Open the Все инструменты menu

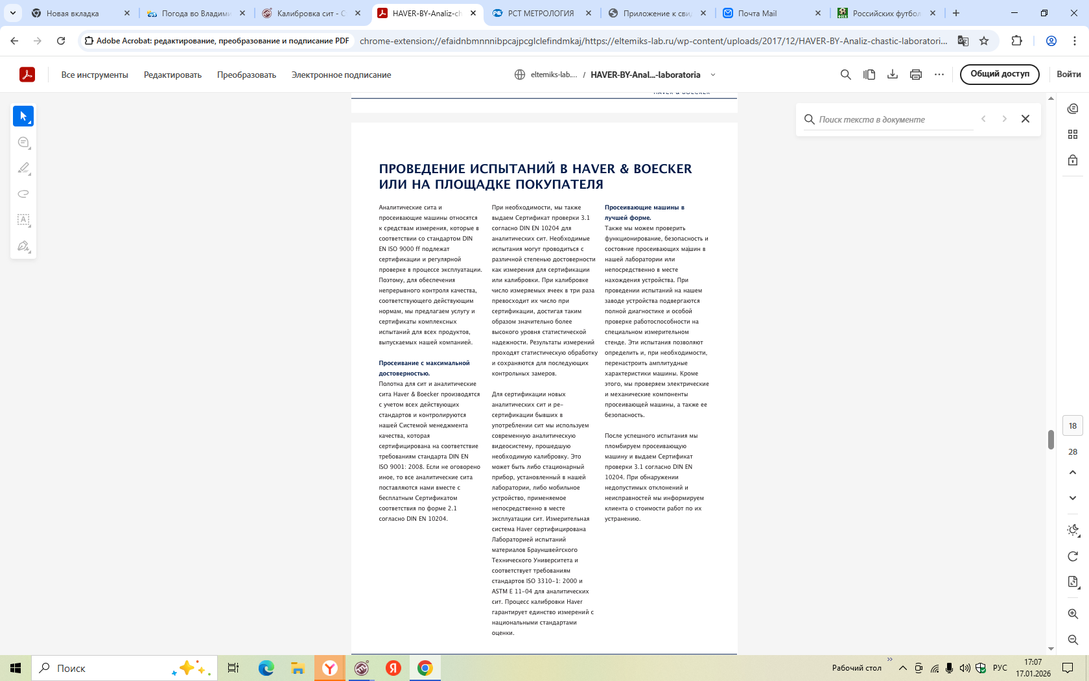click(x=95, y=75)
